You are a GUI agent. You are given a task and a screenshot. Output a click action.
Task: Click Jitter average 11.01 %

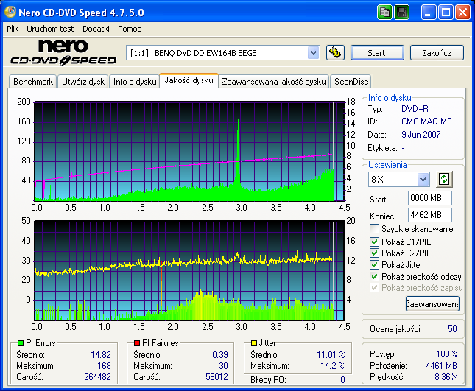coord(331,355)
